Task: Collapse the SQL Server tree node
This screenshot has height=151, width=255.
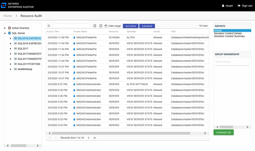Action: pos(5,33)
